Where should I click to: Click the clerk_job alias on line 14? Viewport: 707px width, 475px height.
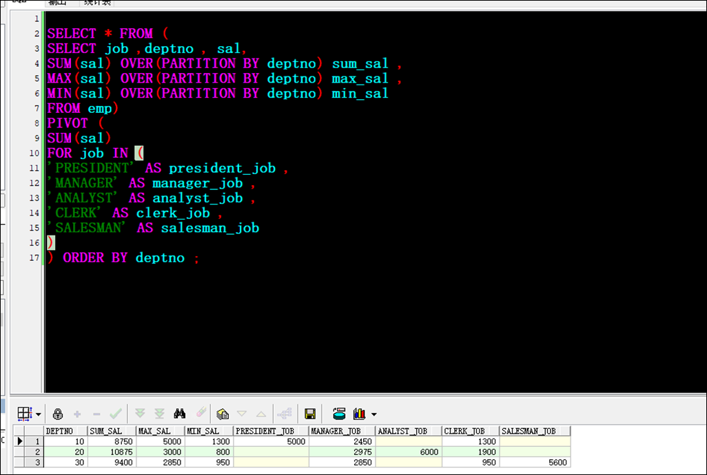pyautogui.click(x=173, y=213)
